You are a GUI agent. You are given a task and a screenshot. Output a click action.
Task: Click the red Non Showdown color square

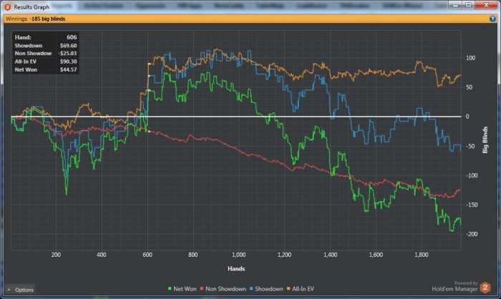click(x=202, y=289)
